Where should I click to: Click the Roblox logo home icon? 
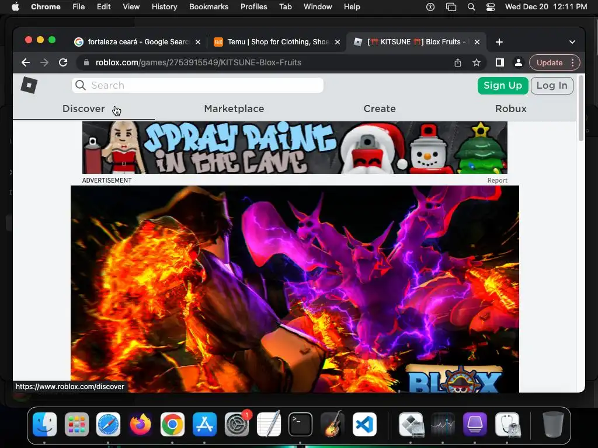pos(29,85)
